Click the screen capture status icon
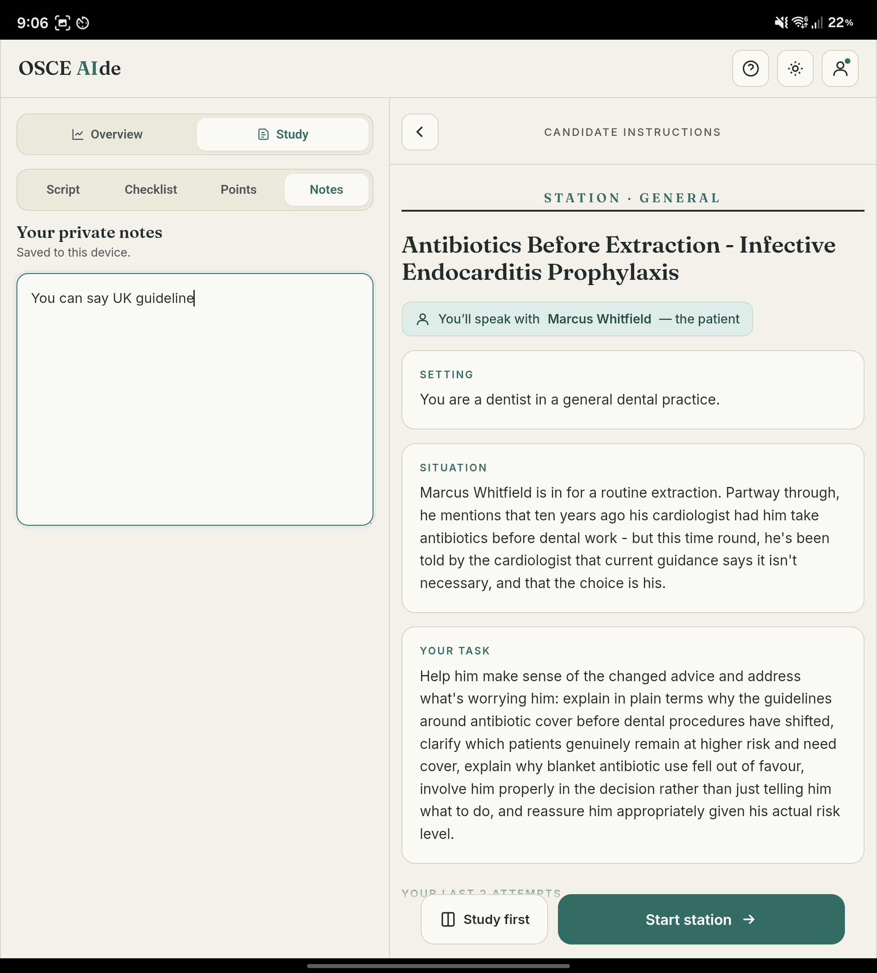Viewport: 877px width, 973px height. tap(63, 23)
